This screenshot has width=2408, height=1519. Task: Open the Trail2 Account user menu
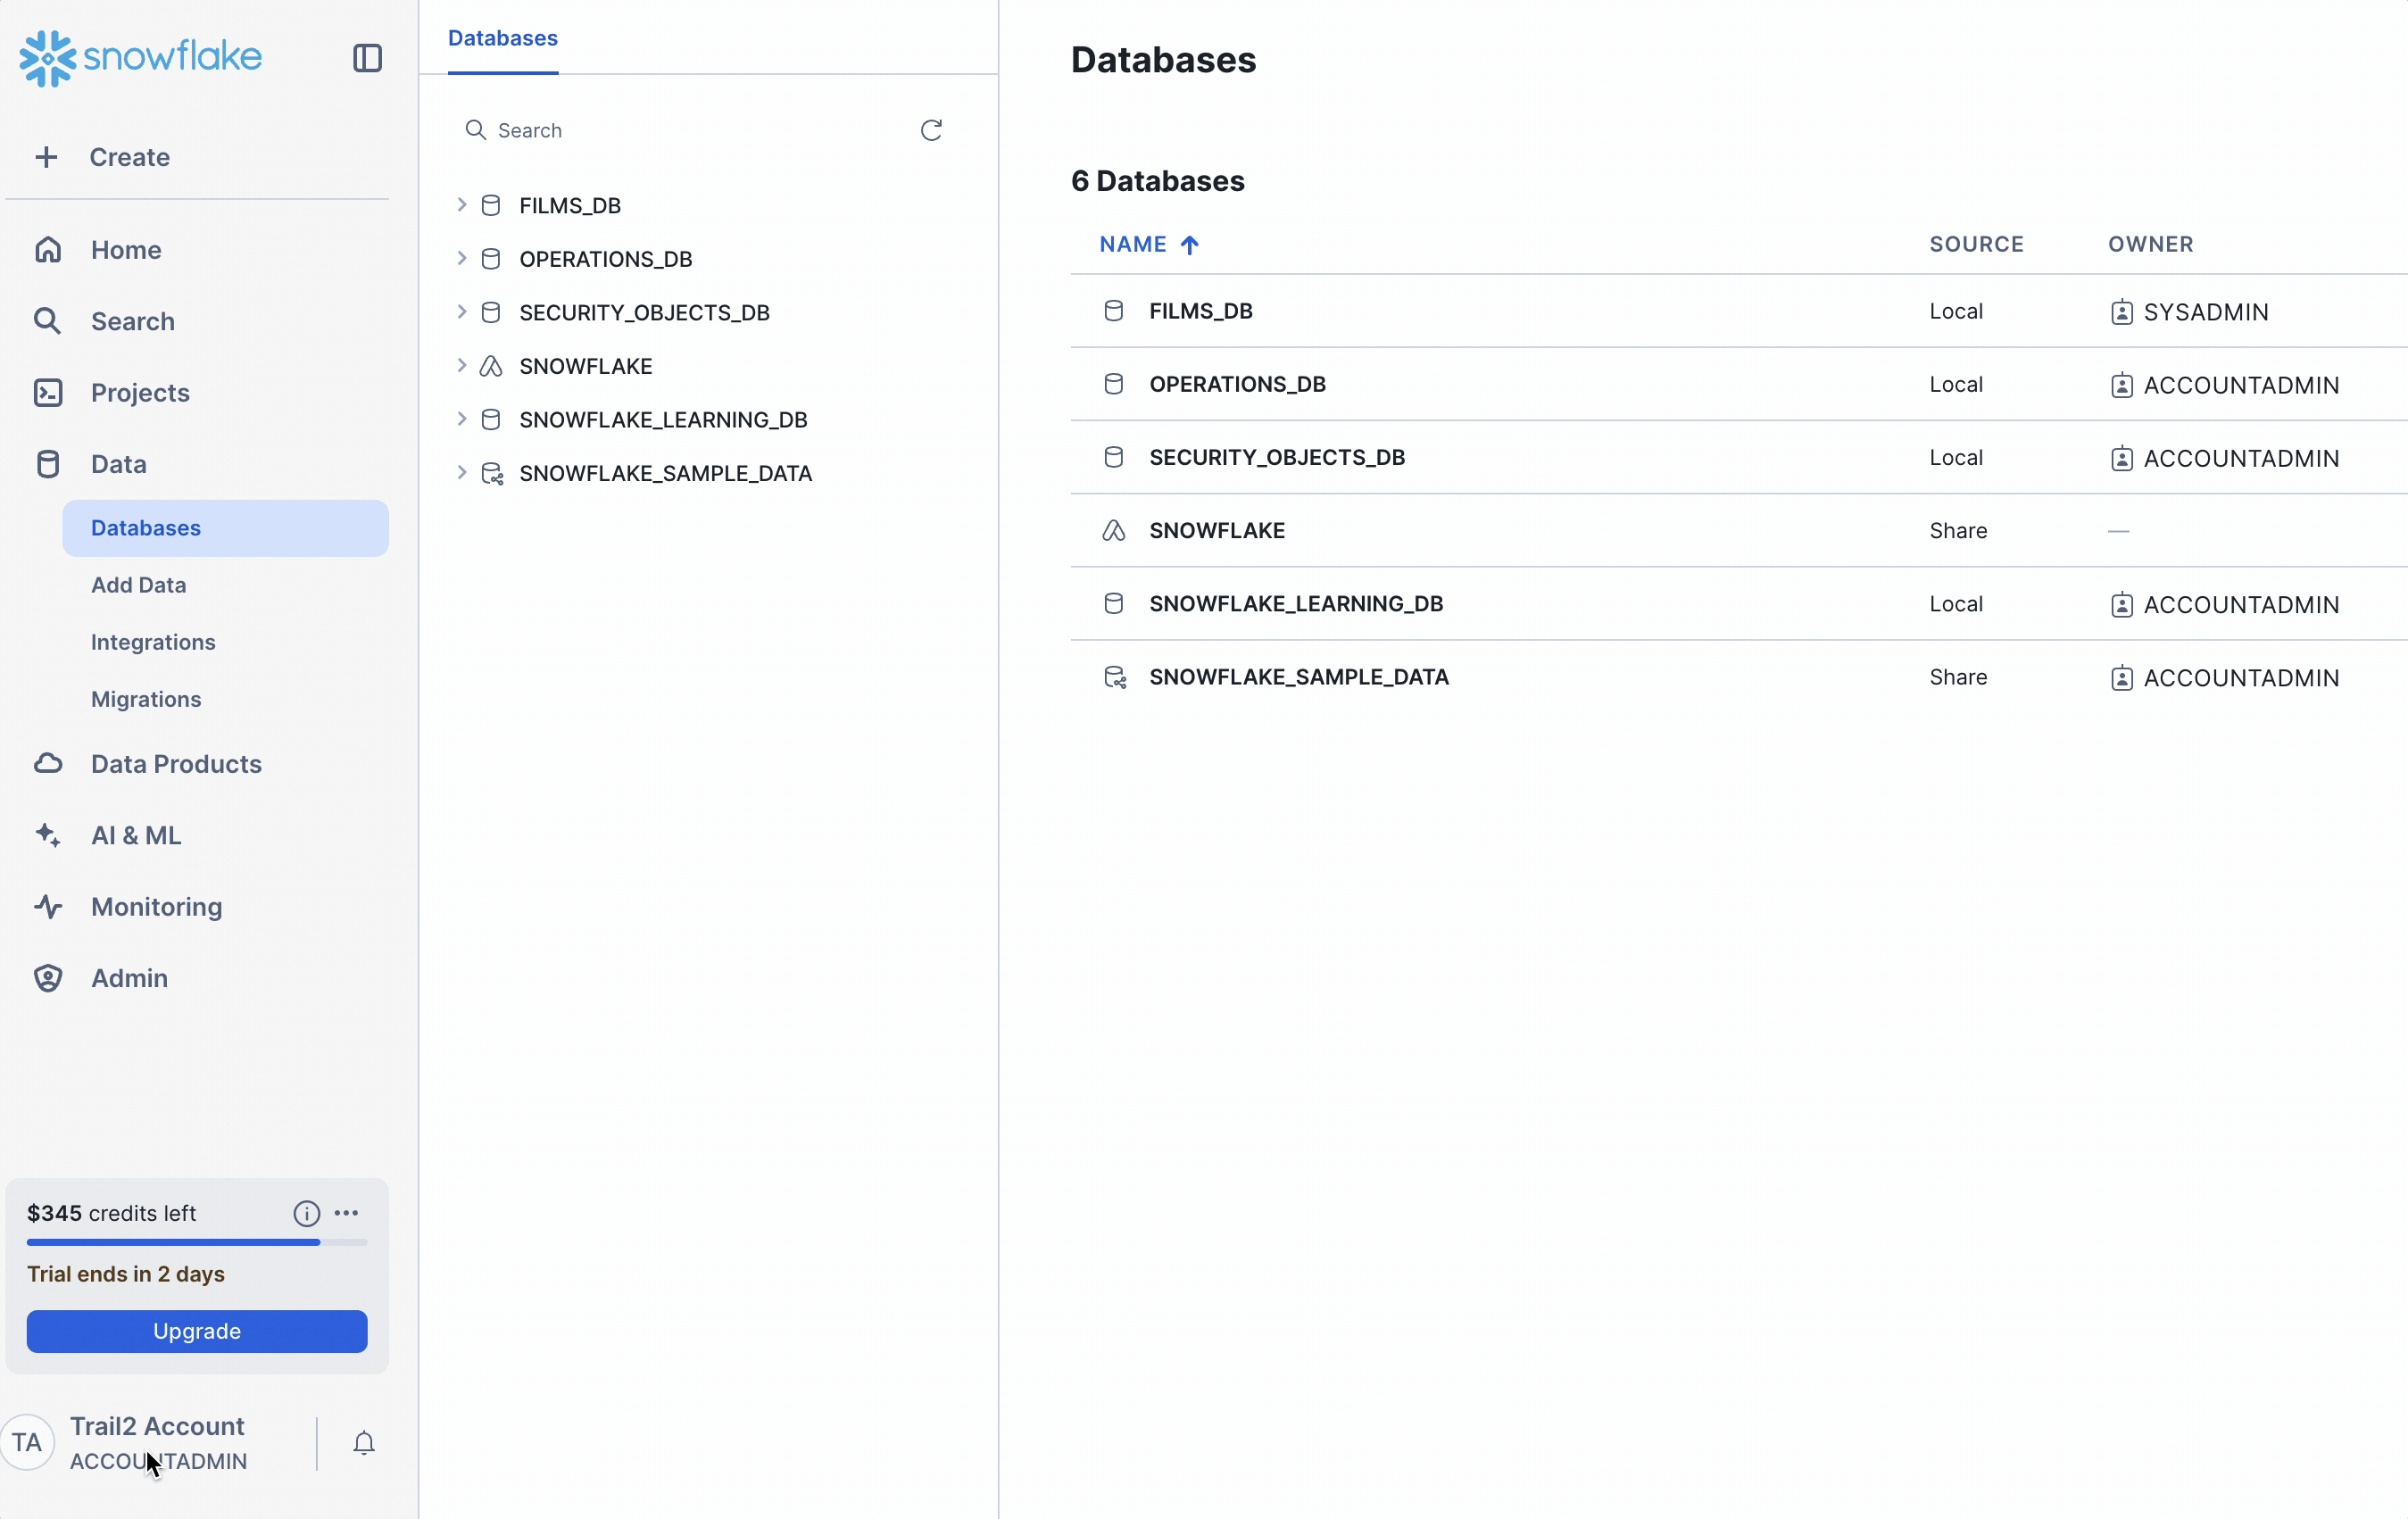(158, 1443)
